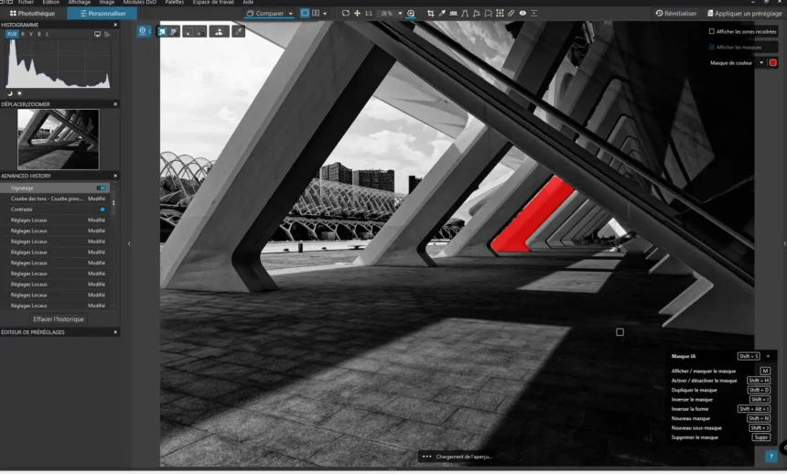
Task: Click the gamut warning icon in Histogramme
Action: tap(107, 34)
